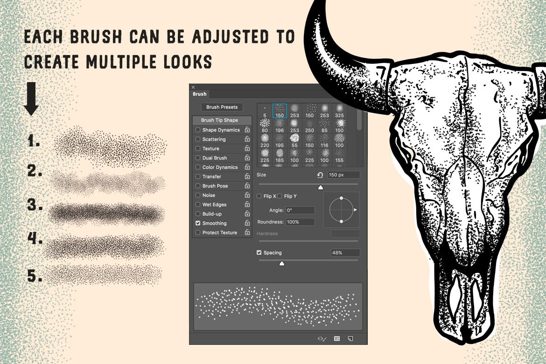Lock the Texture settings

[248, 148]
